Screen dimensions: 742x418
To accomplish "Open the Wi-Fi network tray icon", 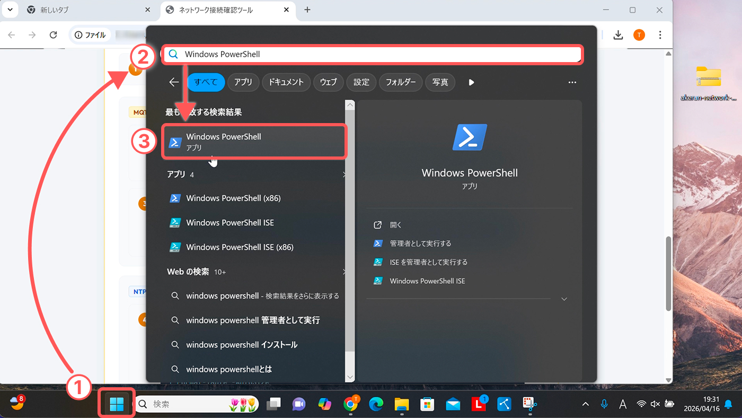I will [641, 404].
